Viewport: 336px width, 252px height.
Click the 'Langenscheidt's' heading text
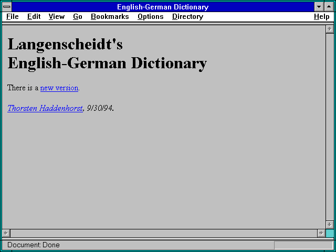[65, 45]
